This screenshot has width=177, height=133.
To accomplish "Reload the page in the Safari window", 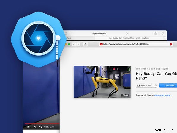I will click(x=127, y=33).
